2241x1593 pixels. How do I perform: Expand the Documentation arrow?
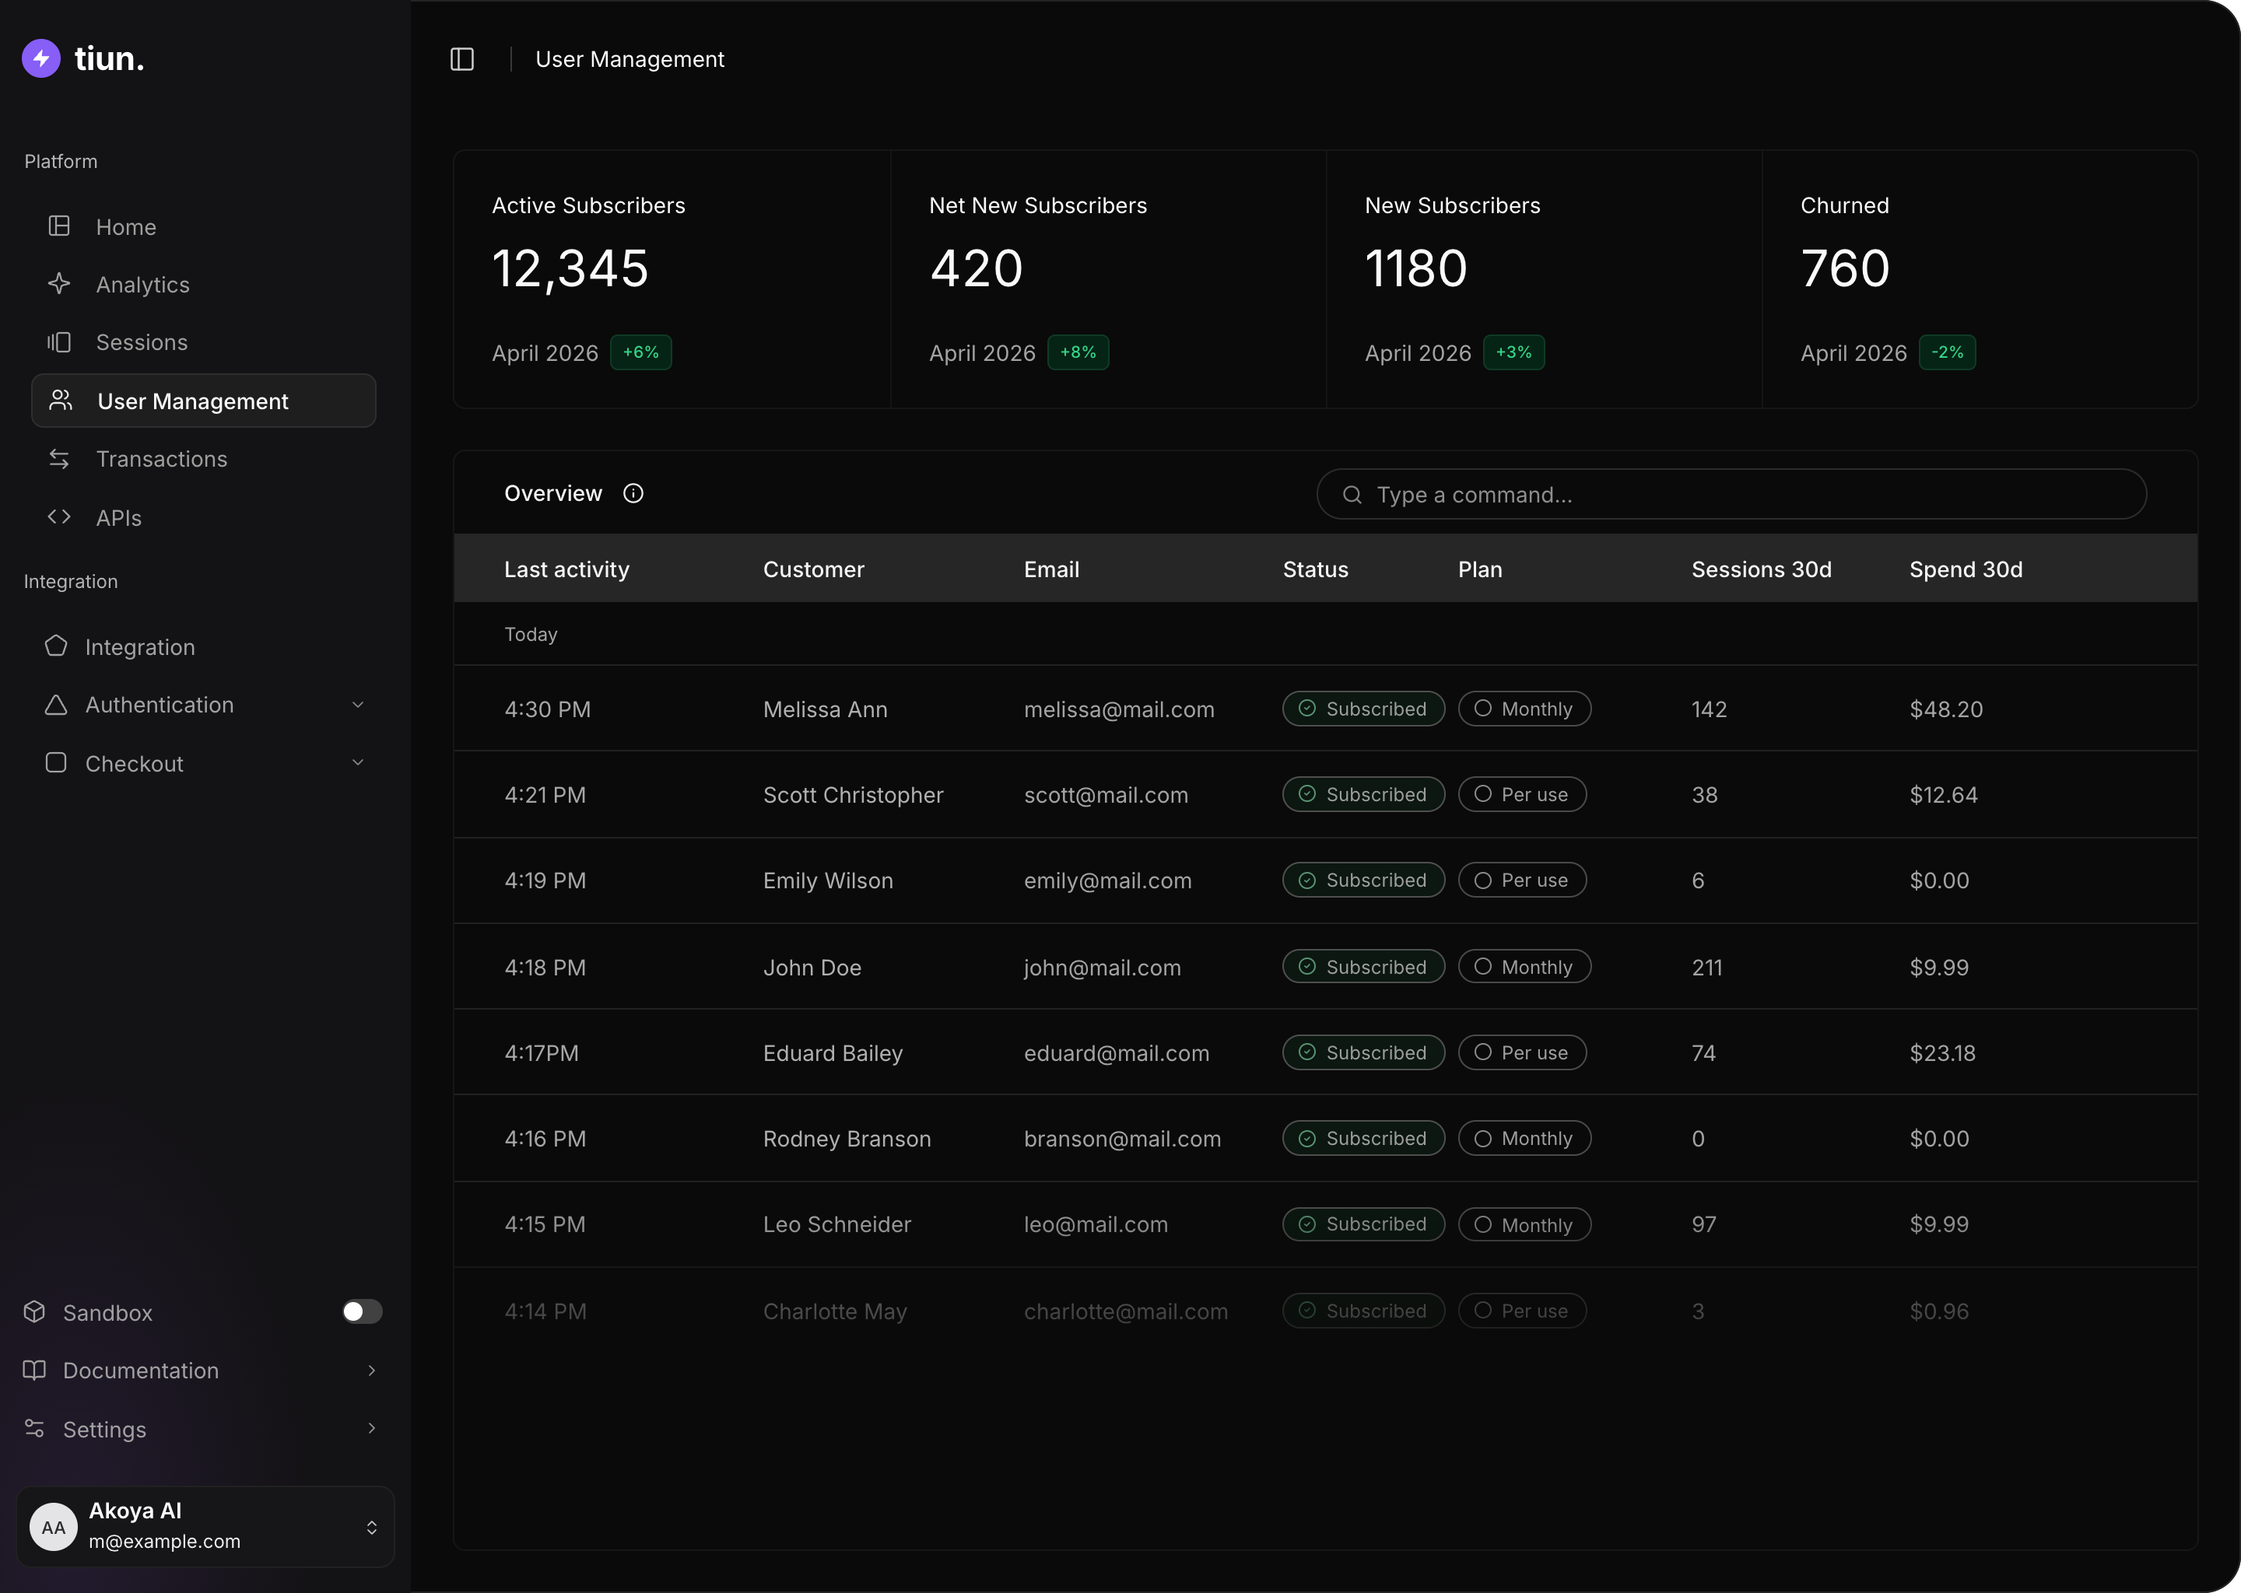(x=372, y=1371)
